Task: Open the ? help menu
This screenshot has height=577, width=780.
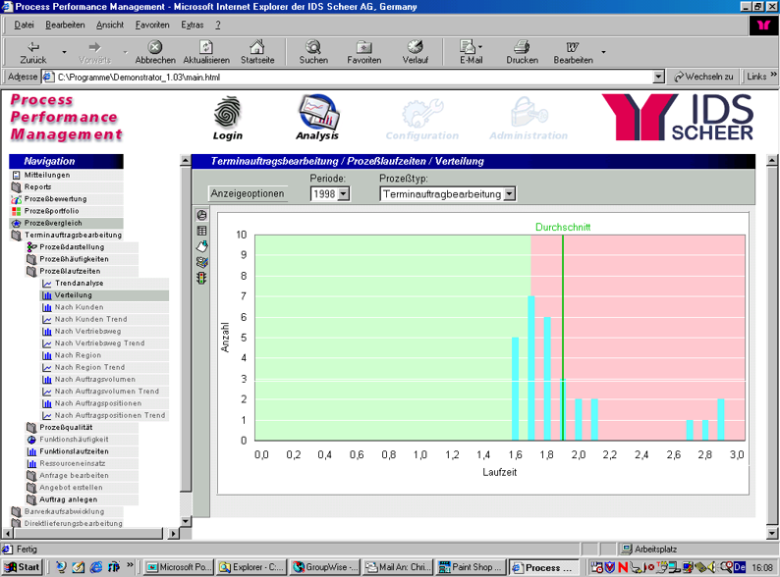Action: 218,25
